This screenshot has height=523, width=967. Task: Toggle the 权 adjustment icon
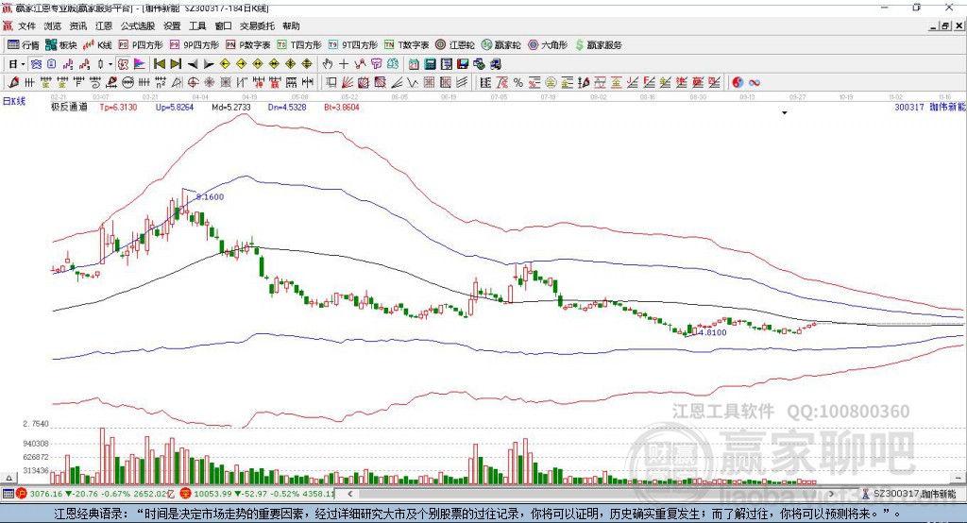coord(124,64)
